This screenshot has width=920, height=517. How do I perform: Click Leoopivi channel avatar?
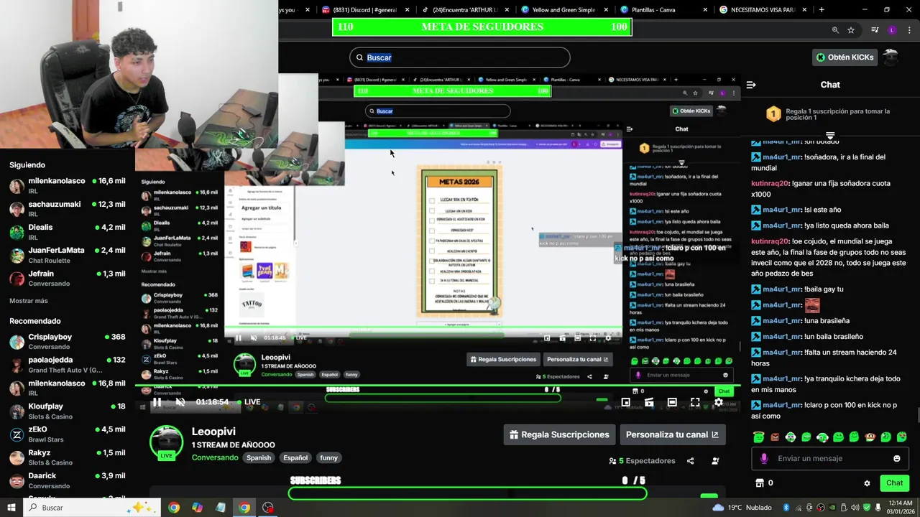point(166,442)
